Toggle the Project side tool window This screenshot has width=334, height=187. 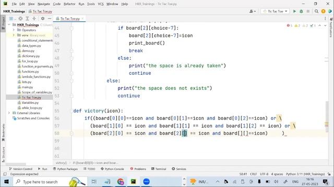tap(3, 23)
